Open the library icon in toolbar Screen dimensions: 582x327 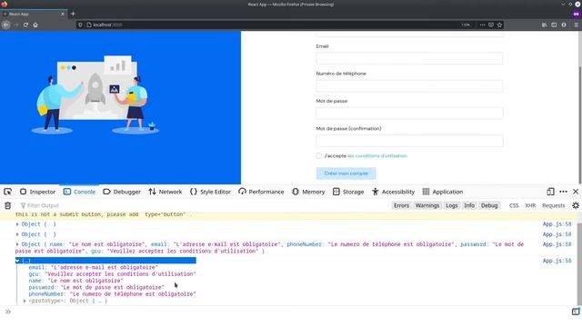click(x=544, y=25)
